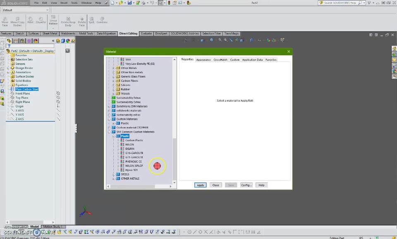Expand the Annotations node
The image size is (397, 239).
pyautogui.click(x=8, y=72)
